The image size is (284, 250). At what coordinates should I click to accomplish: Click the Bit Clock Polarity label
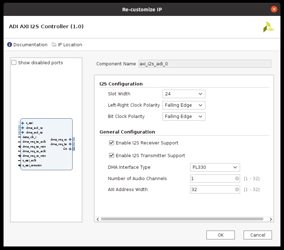click(x=126, y=117)
